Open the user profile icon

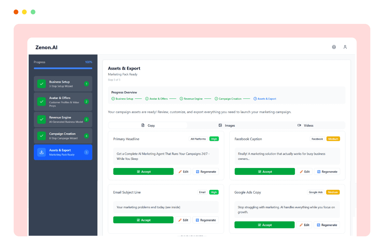[x=345, y=47]
